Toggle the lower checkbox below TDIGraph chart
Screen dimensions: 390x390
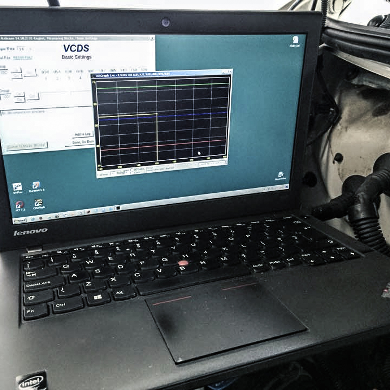click(132, 173)
